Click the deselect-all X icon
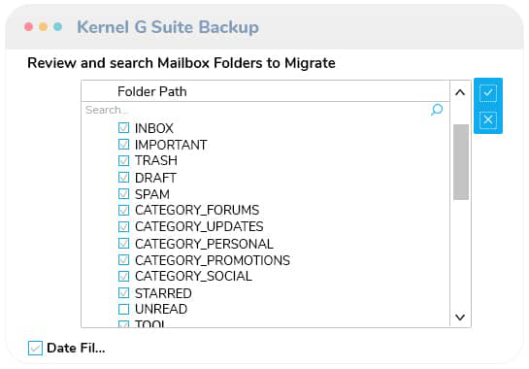 [488, 119]
